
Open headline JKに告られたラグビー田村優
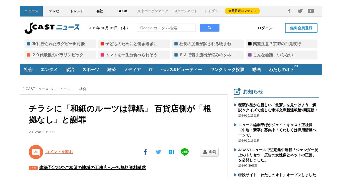[x=60, y=44]
